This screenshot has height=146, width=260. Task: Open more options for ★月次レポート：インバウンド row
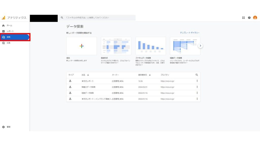pyautogui.click(x=197, y=99)
